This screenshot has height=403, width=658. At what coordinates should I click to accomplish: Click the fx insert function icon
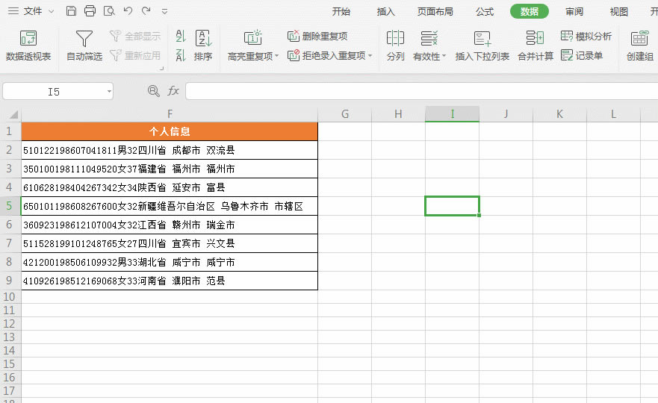[x=173, y=90]
